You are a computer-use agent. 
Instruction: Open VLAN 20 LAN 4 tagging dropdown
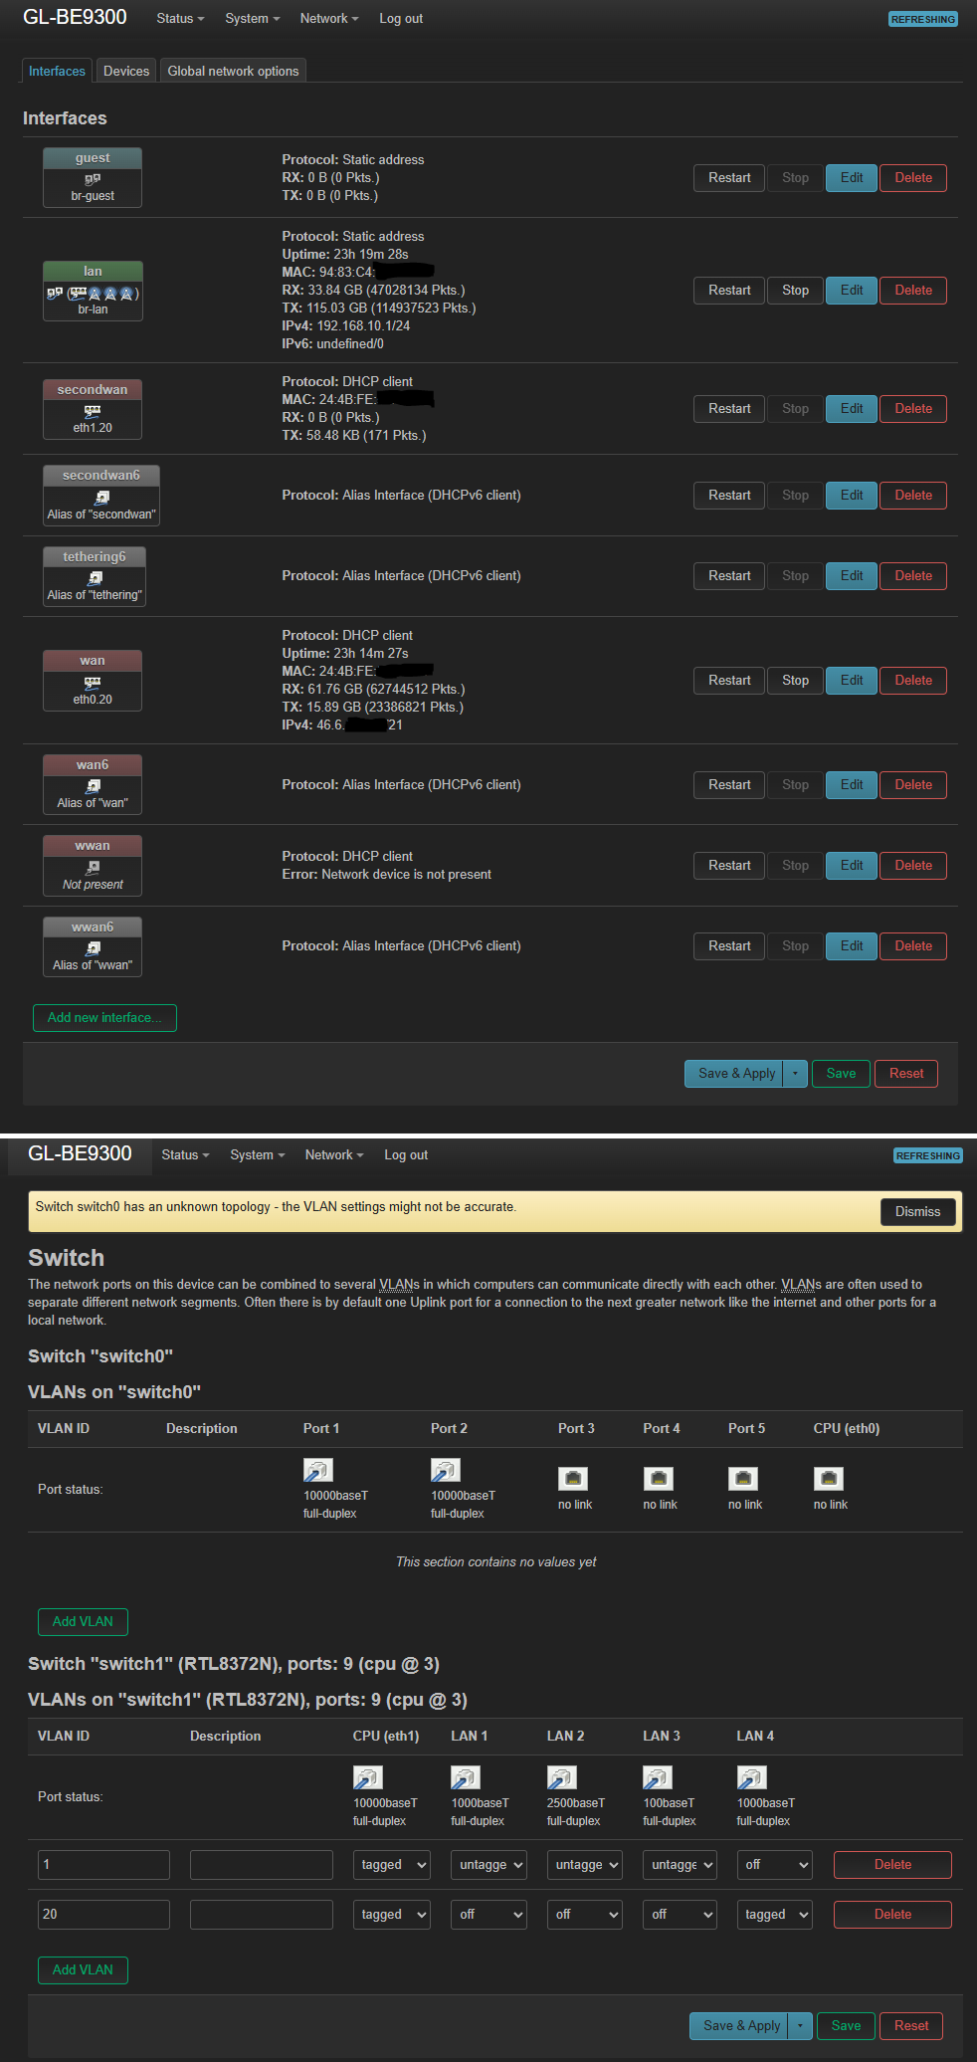tap(774, 1915)
